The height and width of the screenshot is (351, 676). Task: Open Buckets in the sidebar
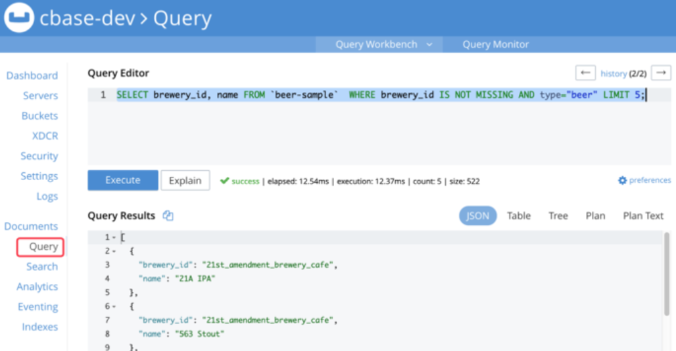39,116
